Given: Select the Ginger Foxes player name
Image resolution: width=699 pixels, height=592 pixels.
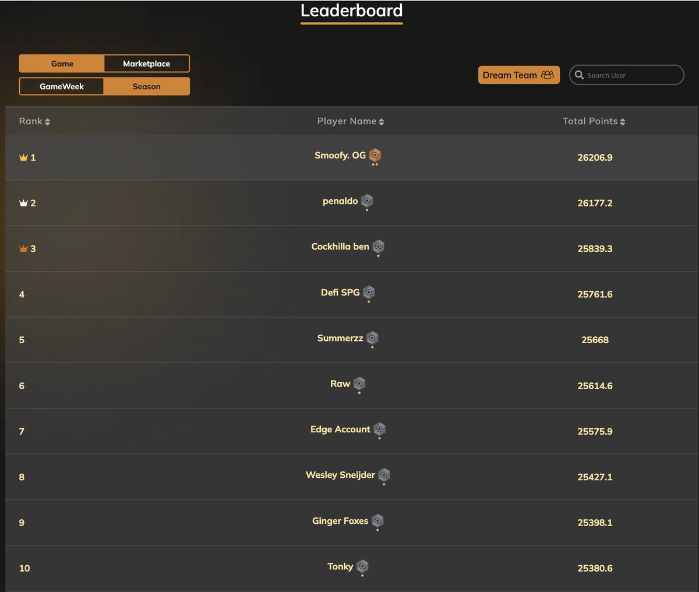Looking at the screenshot, I should [x=340, y=521].
